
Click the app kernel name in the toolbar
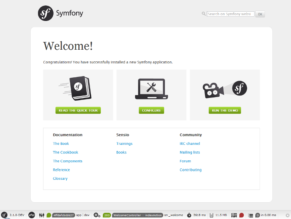click(79, 215)
